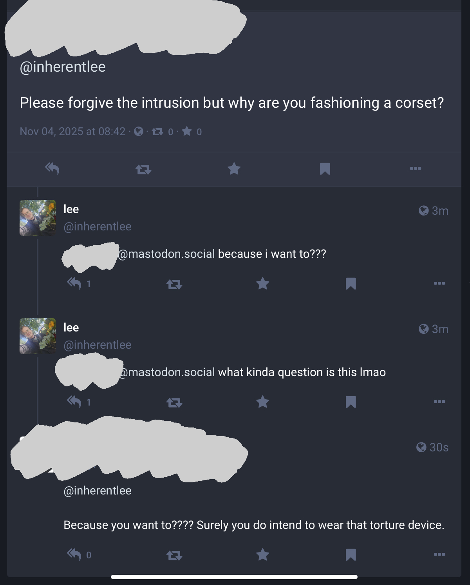Image resolution: width=470 pixels, height=585 pixels.
Task: Bookmark the main corset question post
Action: point(325,169)
